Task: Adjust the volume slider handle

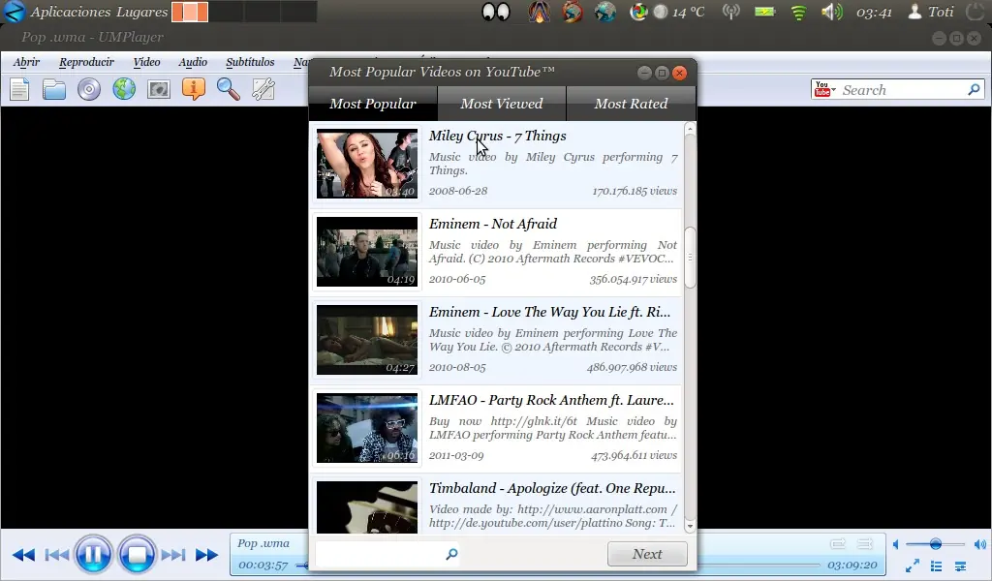Action: pyautogui.click(x=936, y=544)
